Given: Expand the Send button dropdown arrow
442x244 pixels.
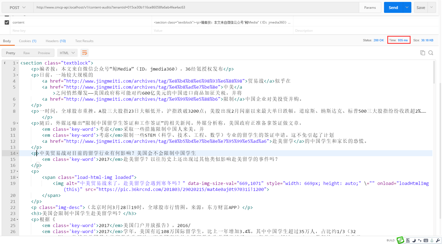Looking at the screenshot, I should pyautogui.click(x=407, y=8).
